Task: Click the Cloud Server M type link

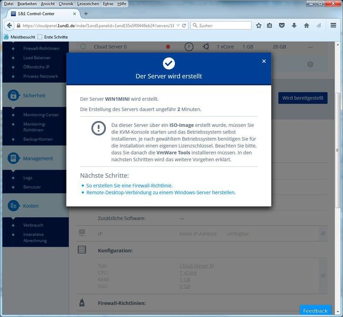Action: [x=197, y=266]
